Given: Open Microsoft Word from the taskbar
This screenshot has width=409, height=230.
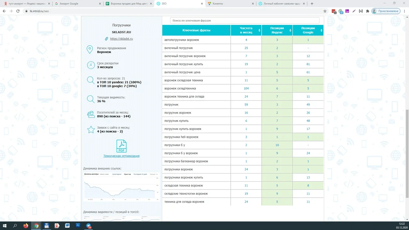Looking at the screenshot, I should pyautogui.click(x=67, y=226).
